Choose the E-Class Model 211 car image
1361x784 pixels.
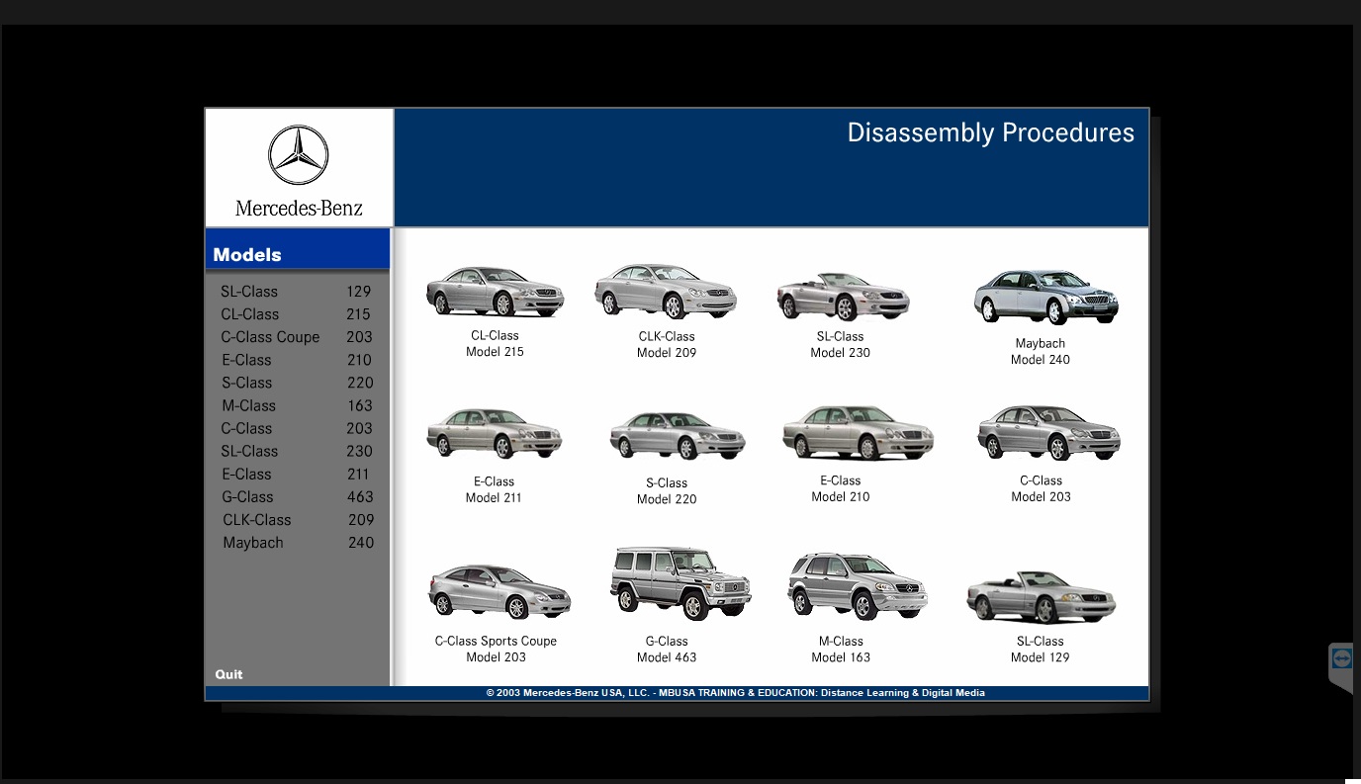pyautogui.click(x=495, y=433)
